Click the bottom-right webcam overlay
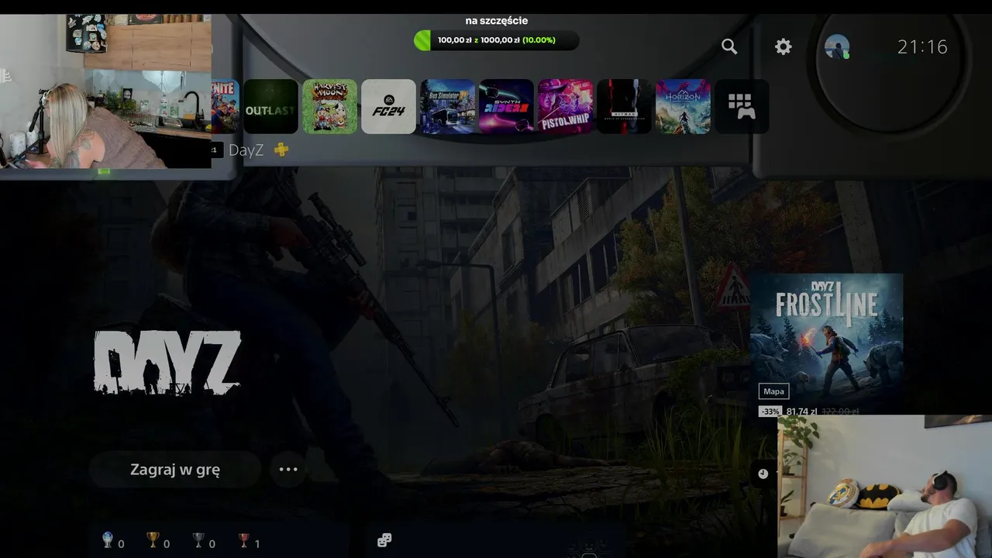This screenshot has width=992, height=558. [884, 487]
